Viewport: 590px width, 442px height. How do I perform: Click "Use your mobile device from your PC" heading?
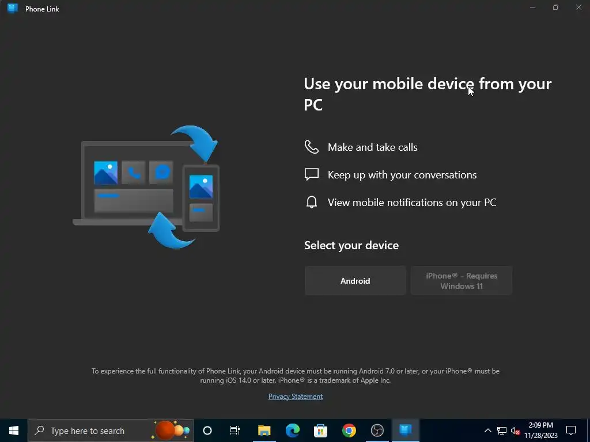click(x=428, y=94)
